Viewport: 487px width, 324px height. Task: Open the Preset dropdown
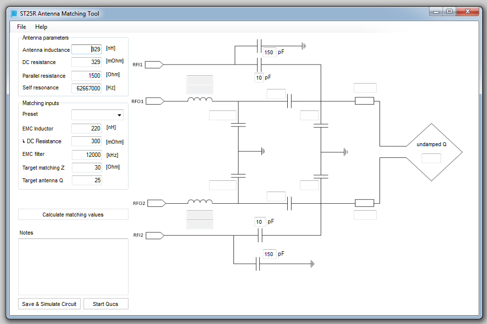click(97, 115)
